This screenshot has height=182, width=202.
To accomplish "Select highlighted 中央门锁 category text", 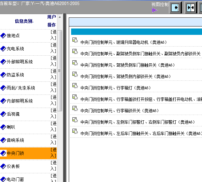I will click(15, 153).
